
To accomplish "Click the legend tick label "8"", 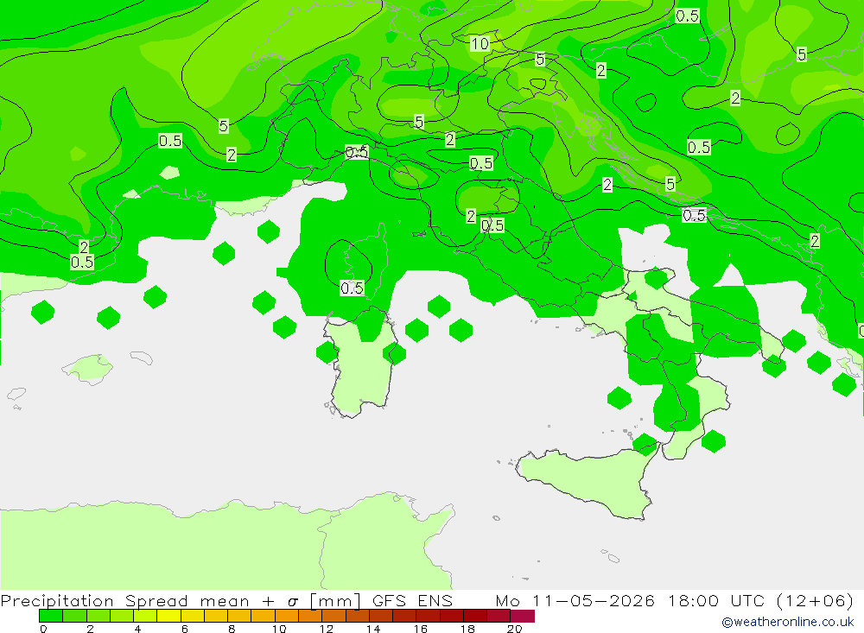I will pos(232,629).
